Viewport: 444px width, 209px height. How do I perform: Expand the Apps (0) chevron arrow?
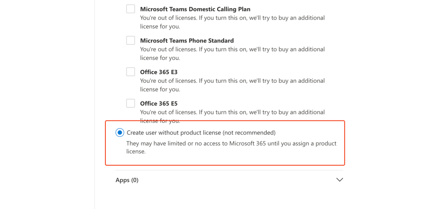(x=340, y=180)
